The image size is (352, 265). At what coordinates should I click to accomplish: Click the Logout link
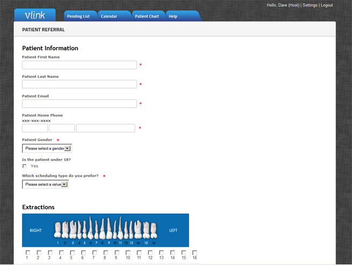(x=327, y=5)
